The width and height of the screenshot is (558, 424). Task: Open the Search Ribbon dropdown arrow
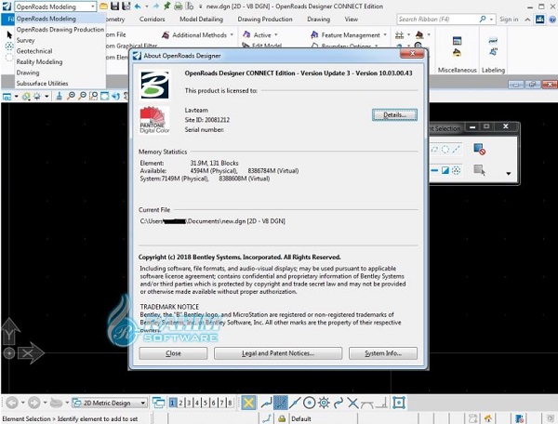(x=491, y=20)
